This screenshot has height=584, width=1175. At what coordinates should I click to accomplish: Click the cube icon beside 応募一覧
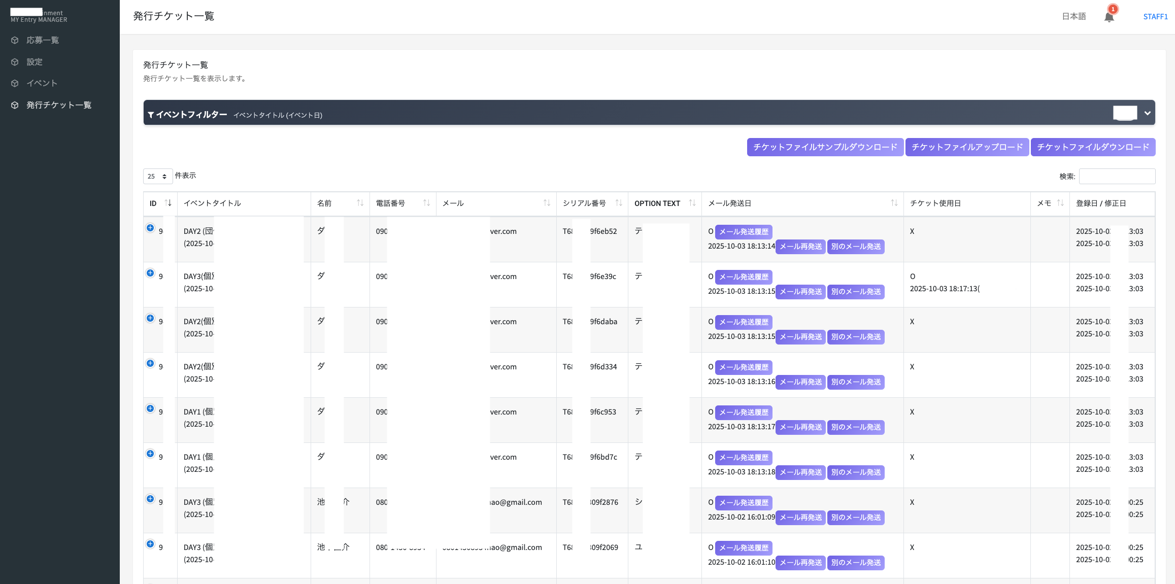coord(15,40)
